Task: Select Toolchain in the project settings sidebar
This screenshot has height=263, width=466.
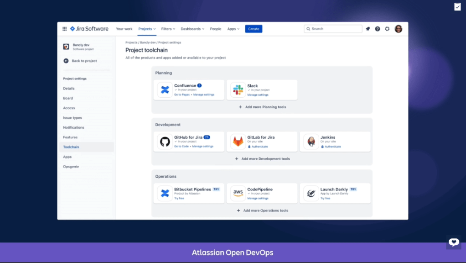Action: pyautogui.click(x=71, y=147)
